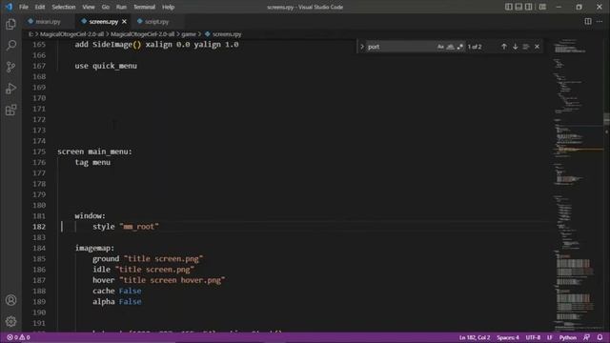
Task: Toggle Match Whole Word in find widget
Action: [x=450, y=47]
